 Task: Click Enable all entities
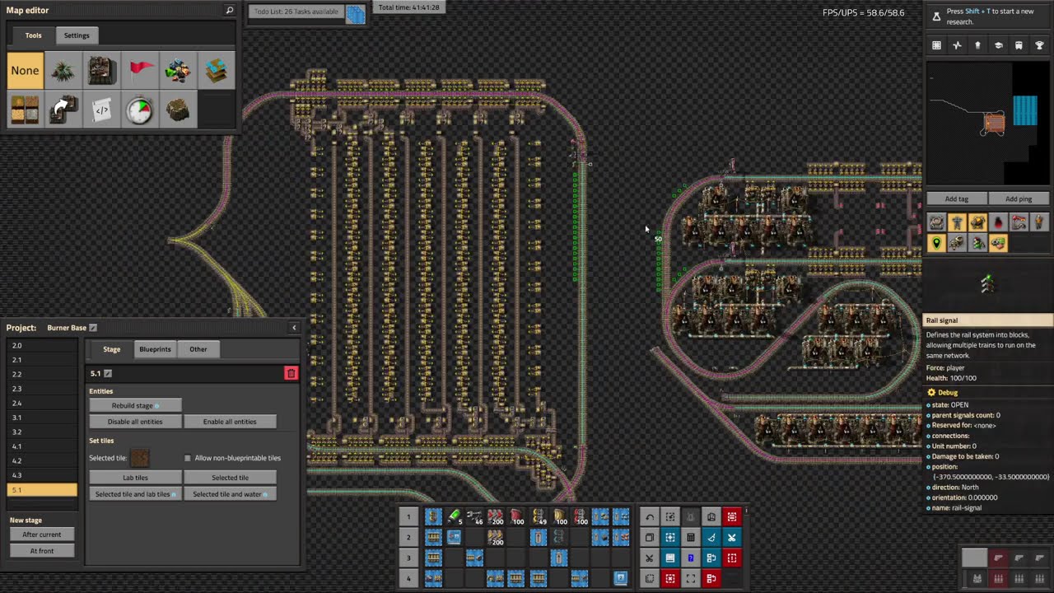(230, 422)
